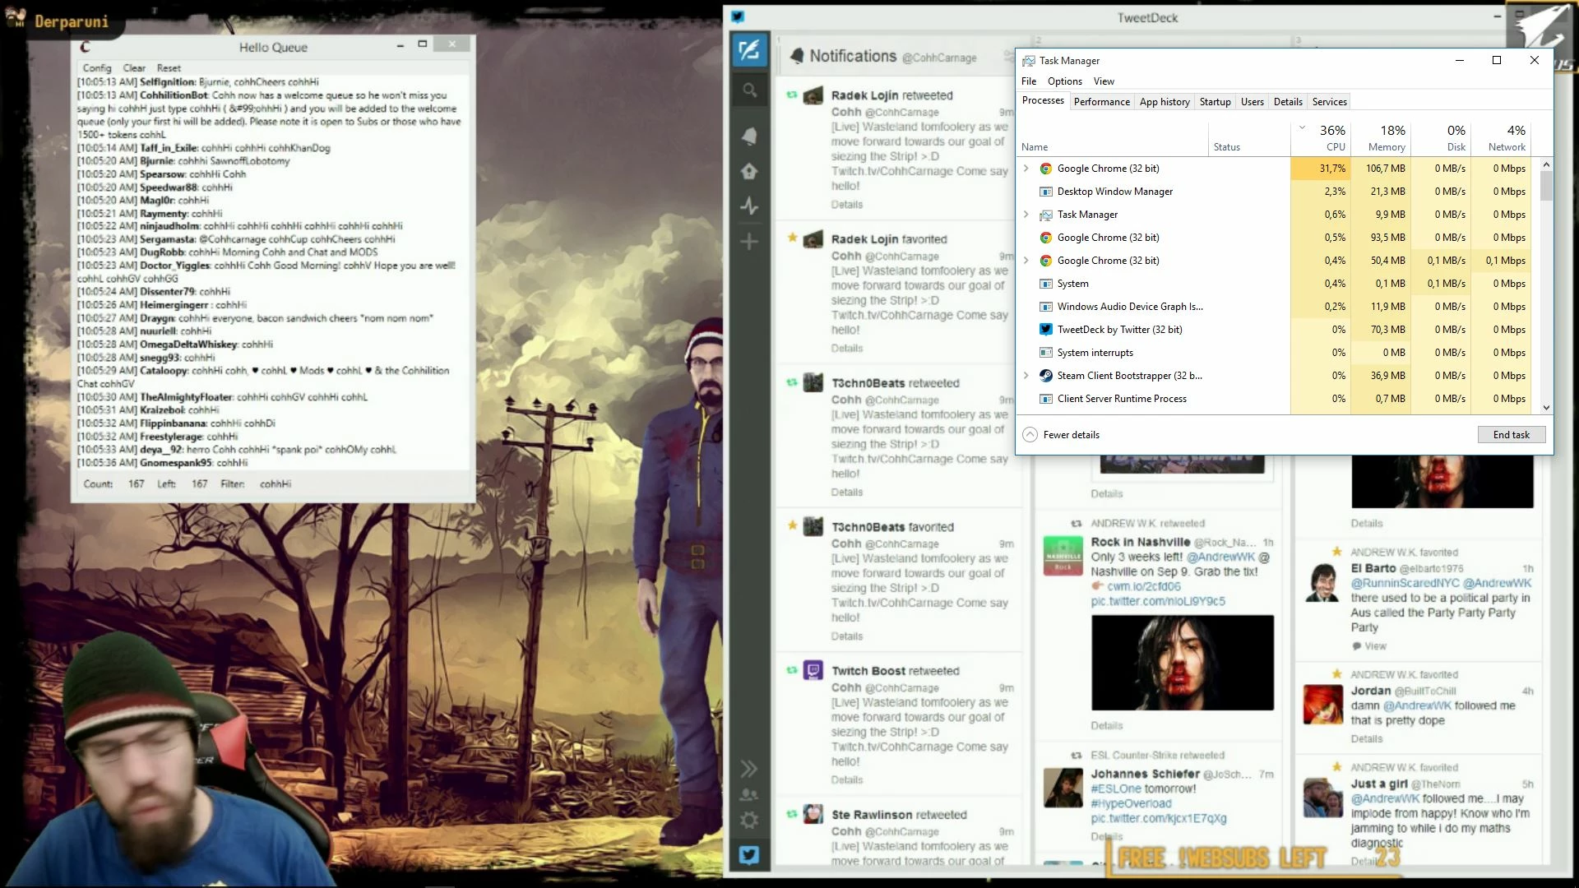Click the Add column plus icon
This screenshot has height=888, width=1579.
point(749,242)
